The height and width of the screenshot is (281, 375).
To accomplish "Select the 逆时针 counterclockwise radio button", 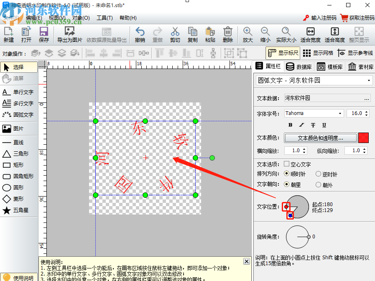I will point(319,174).
